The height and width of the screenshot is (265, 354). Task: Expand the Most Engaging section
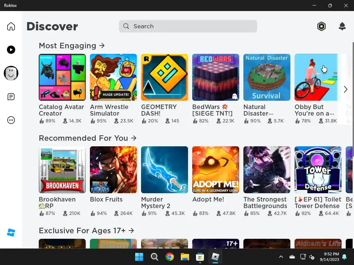72,46
